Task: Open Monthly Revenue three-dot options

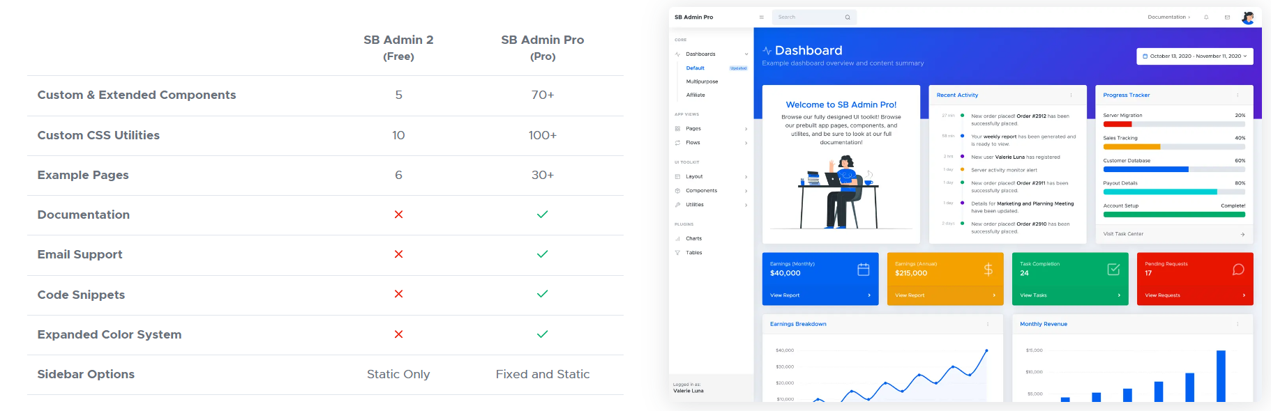Action: [x=1238, y=324]
